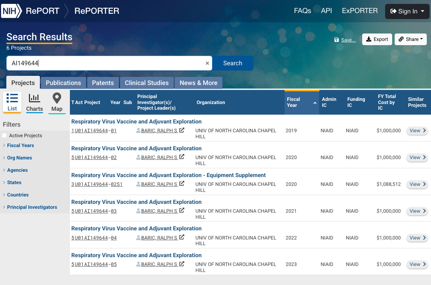Open external profile icon for 2019 project PI
This screenshot has height=285, width=431.
click(x=182, y=130)
